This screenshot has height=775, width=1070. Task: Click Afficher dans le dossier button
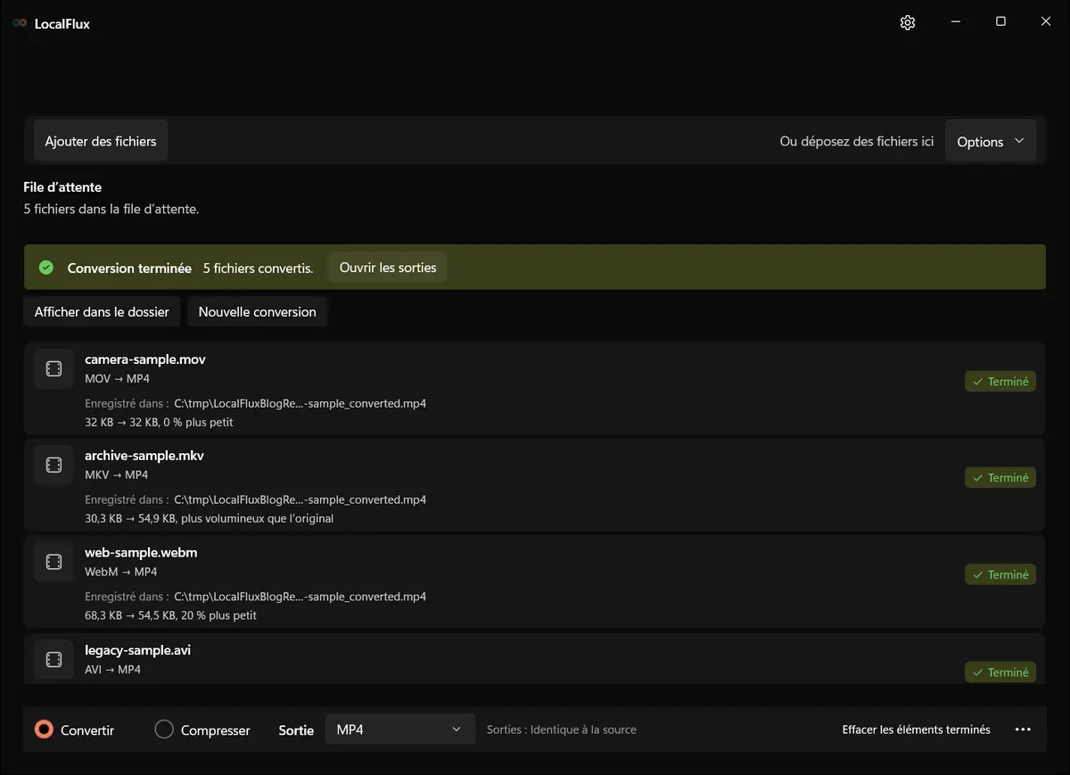102,312
